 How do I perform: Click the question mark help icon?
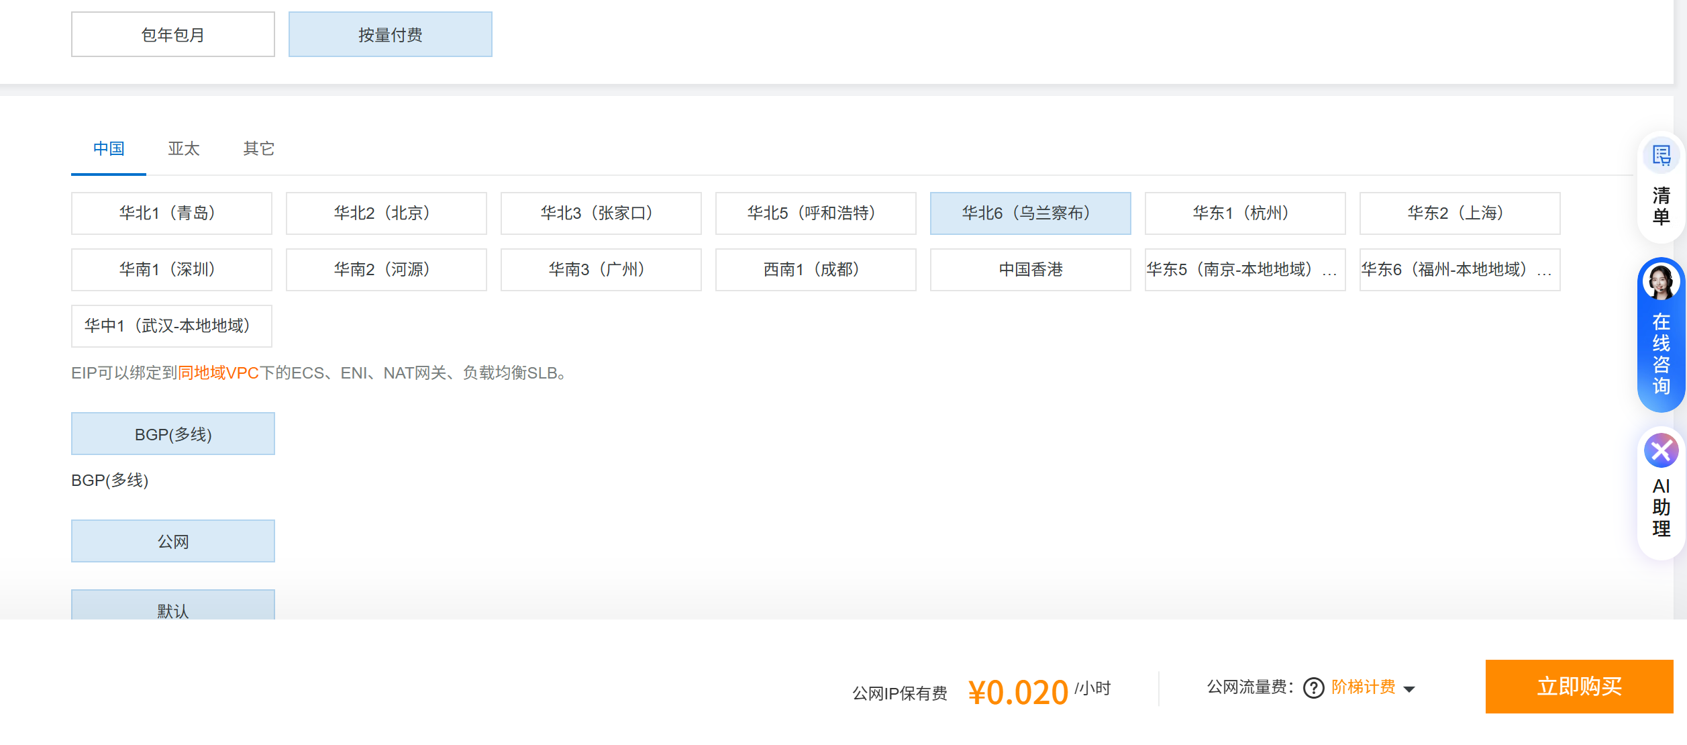click(x=1313, y=688)
